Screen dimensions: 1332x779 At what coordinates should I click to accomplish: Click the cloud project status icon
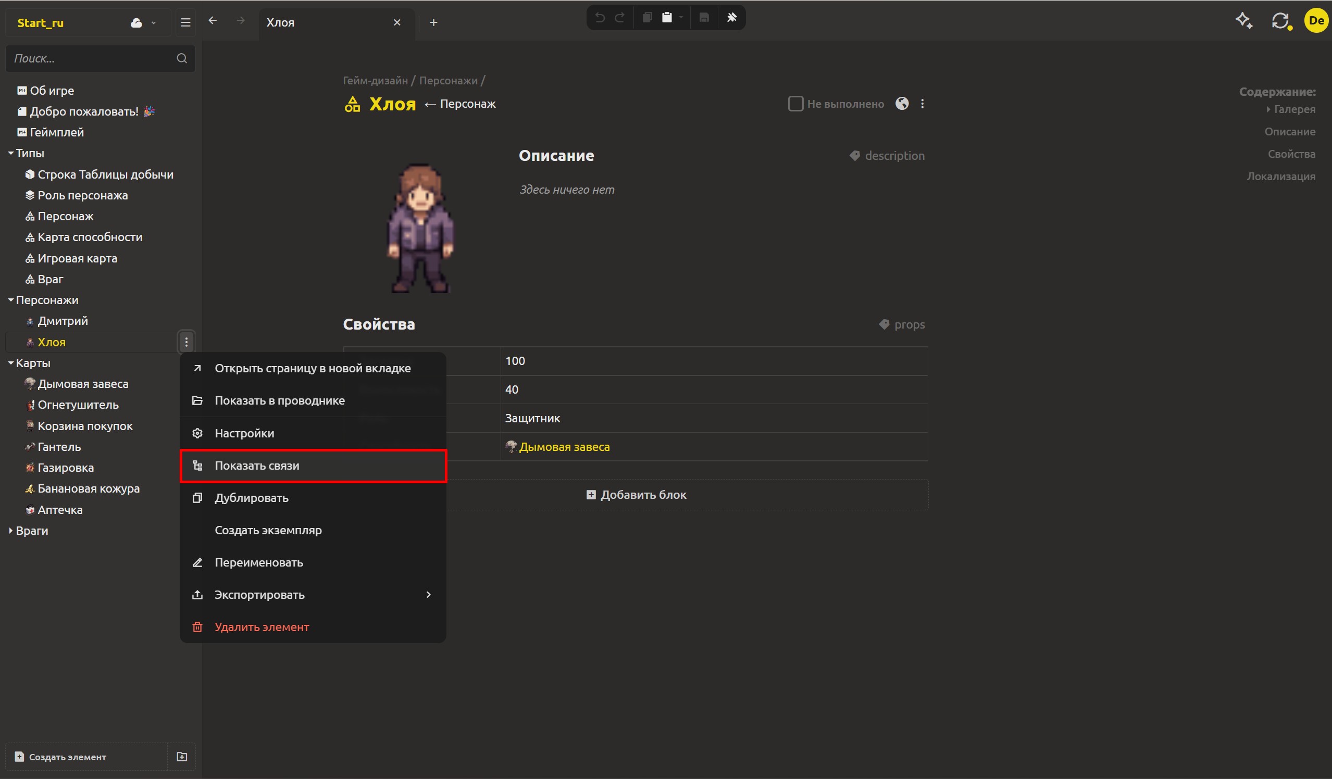pyautogui.click(x=136, y=23)
